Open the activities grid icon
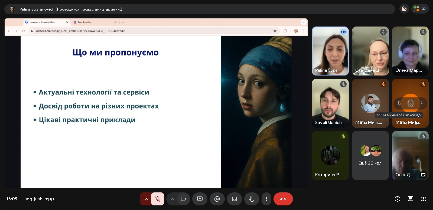The image size is (433, 210). [x=423, y=199]
